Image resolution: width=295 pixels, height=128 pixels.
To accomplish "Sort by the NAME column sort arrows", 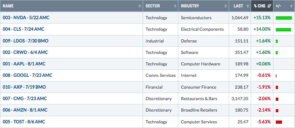I will pos(140,6).
